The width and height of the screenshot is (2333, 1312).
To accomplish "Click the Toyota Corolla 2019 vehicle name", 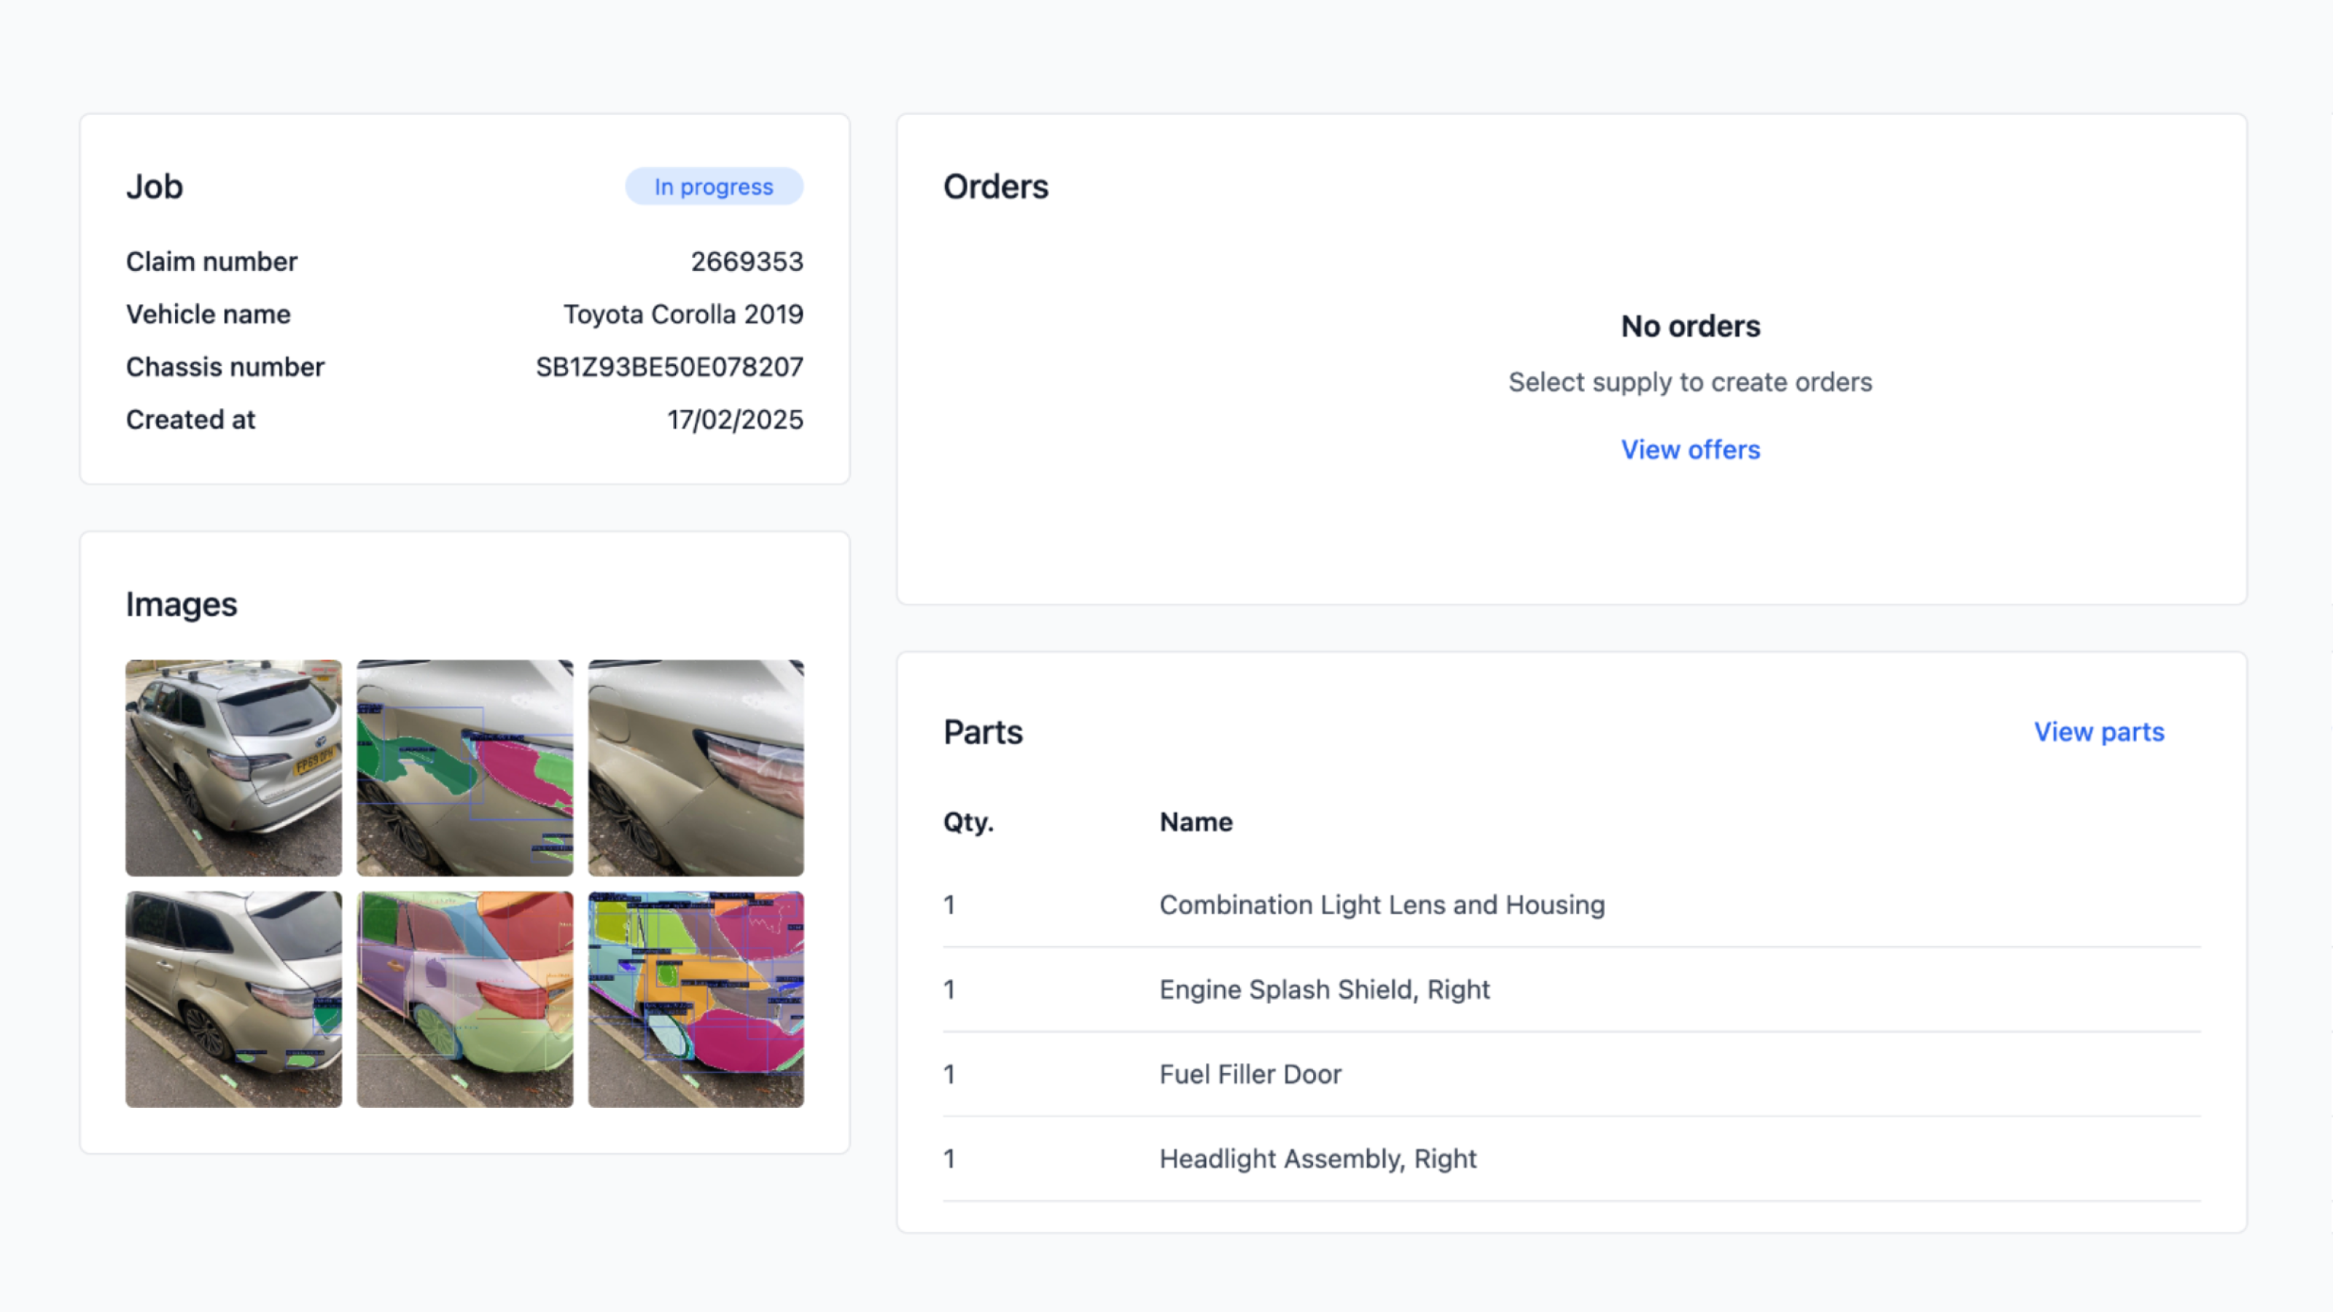I will pos(683,314).
